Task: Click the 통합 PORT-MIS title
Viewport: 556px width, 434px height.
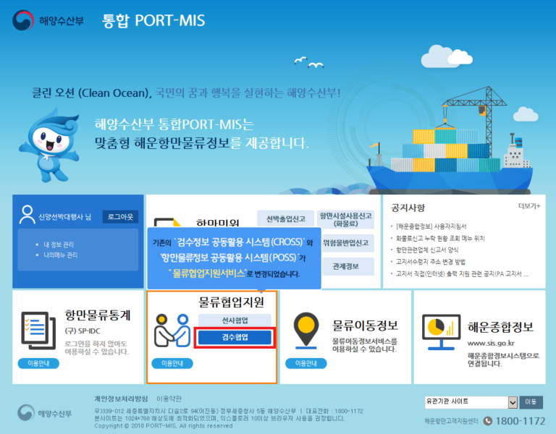Action: [x=153, y=20]
